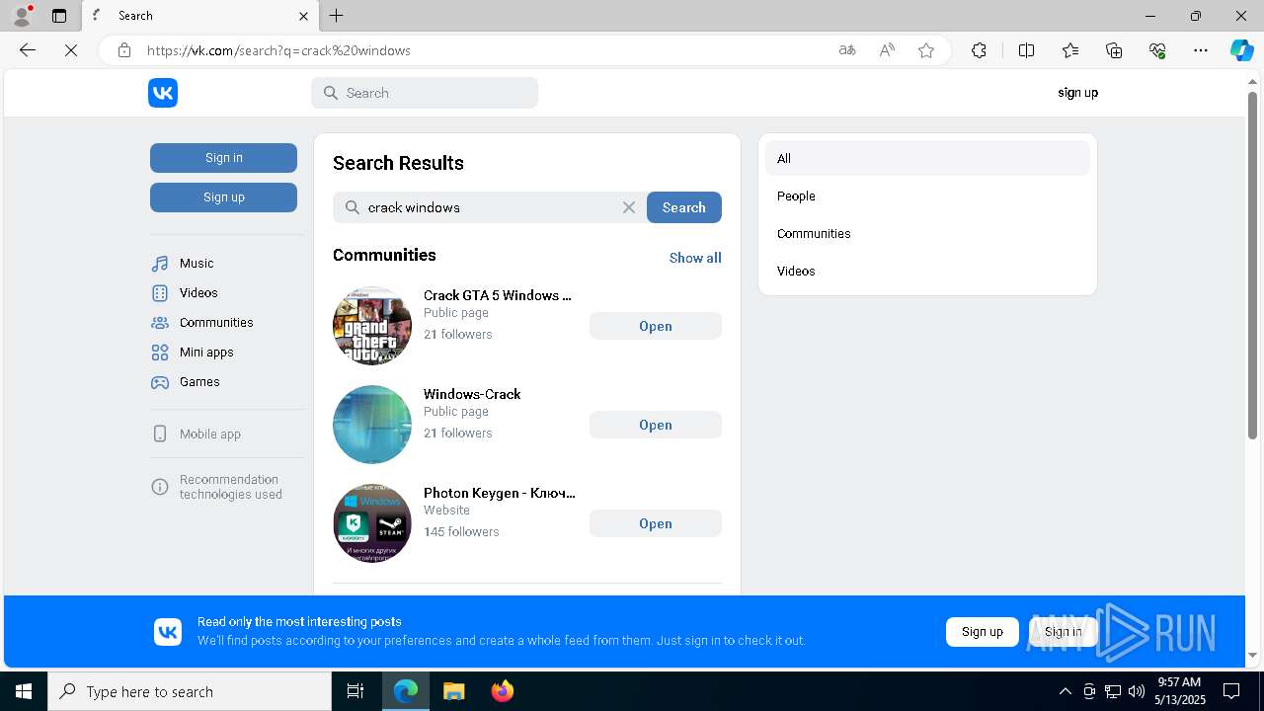Click the Recommendation technologies info icon

tap(160, 487)
